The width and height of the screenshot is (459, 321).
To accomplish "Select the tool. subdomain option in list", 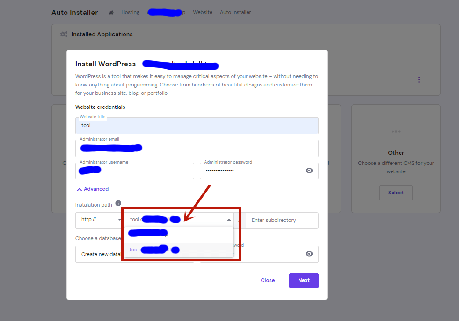I will (x=179, y=250).
